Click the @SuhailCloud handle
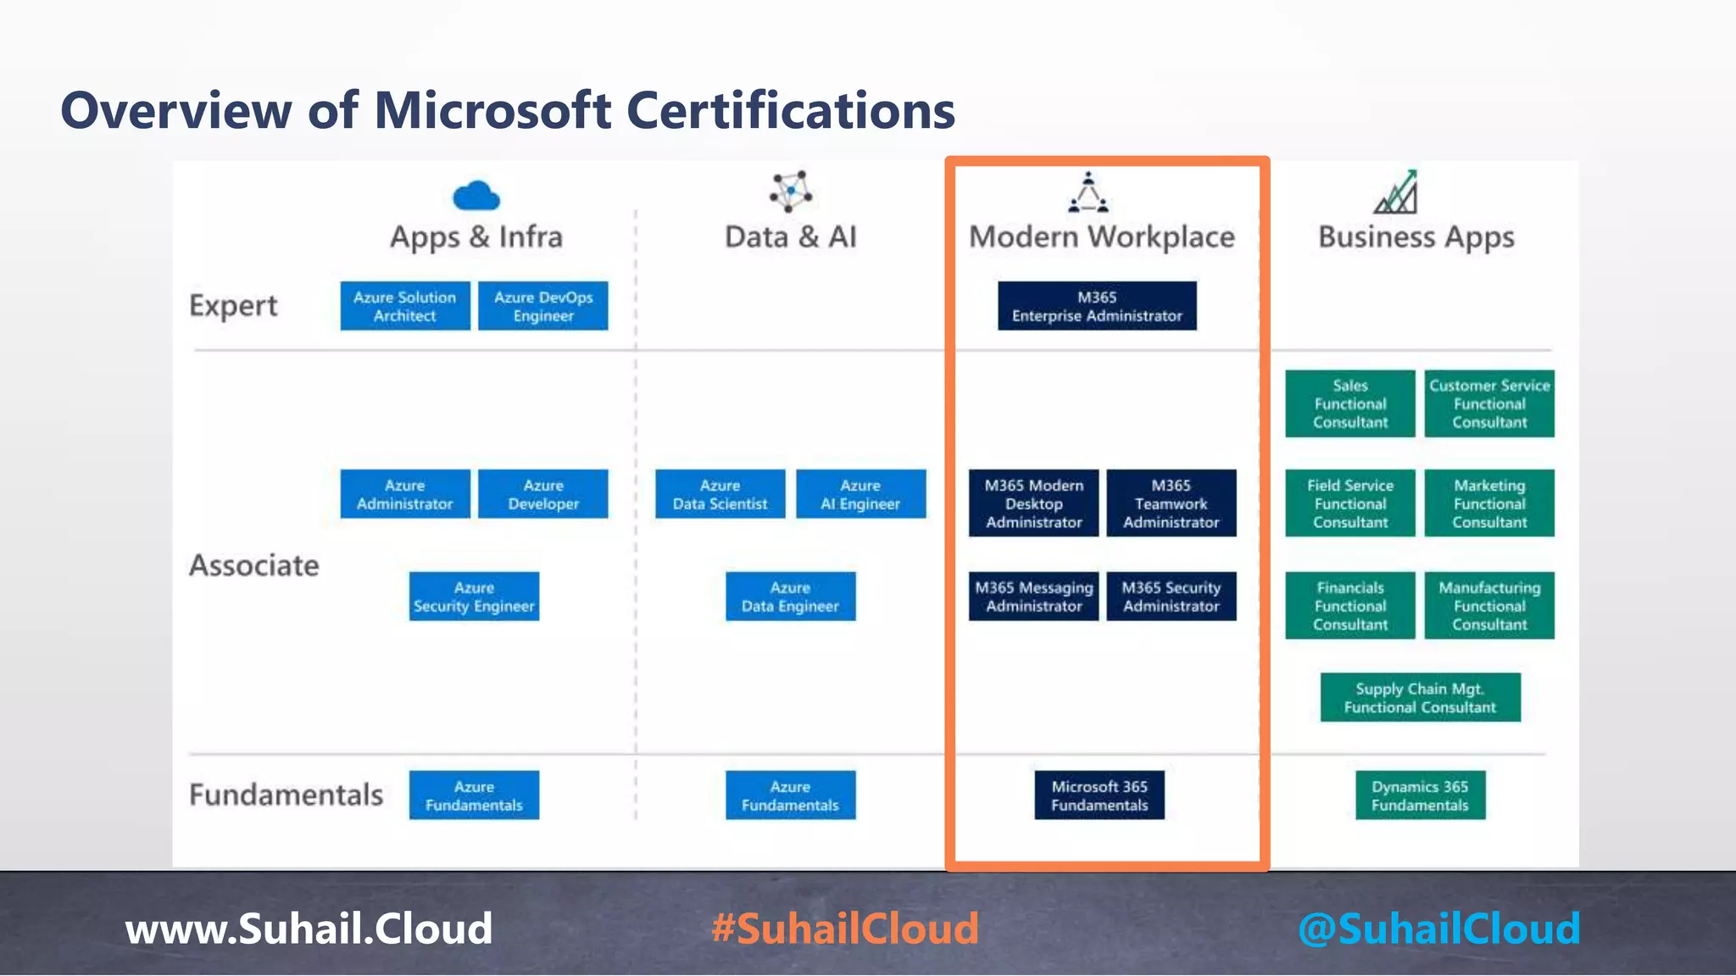This screenshot has width=1736, height=976. 1438,929
